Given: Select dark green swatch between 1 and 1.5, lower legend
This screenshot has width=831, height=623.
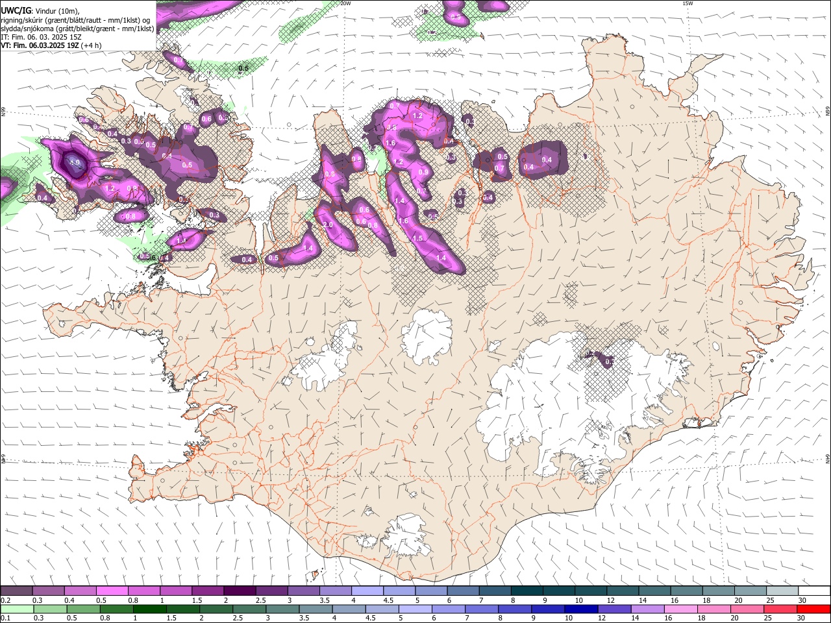Looking at the screenshot, I should point(150,609).
